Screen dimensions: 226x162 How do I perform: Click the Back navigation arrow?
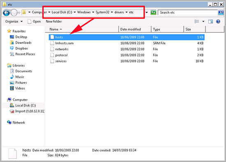[6, 13]
